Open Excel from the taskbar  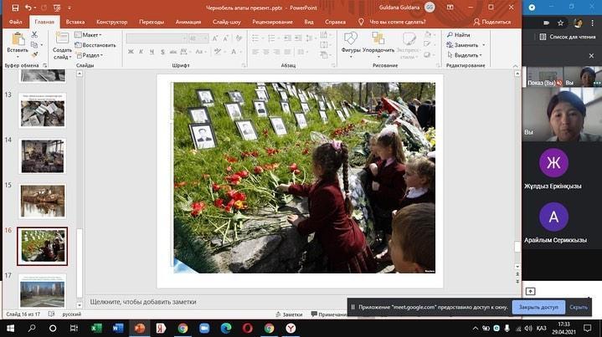(95, 328)
